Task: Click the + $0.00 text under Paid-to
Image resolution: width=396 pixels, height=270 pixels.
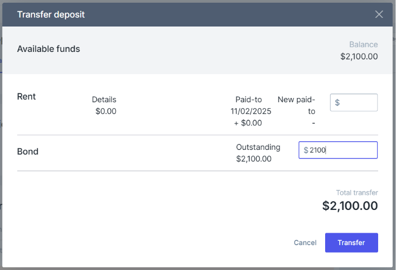Action: pyautogui.click(x=248, y=123)
